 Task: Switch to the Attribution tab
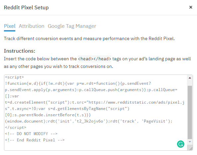click(x=32, y=26)
